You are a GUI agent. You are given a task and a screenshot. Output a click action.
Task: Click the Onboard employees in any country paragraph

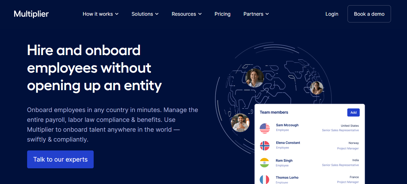point(112,125)
